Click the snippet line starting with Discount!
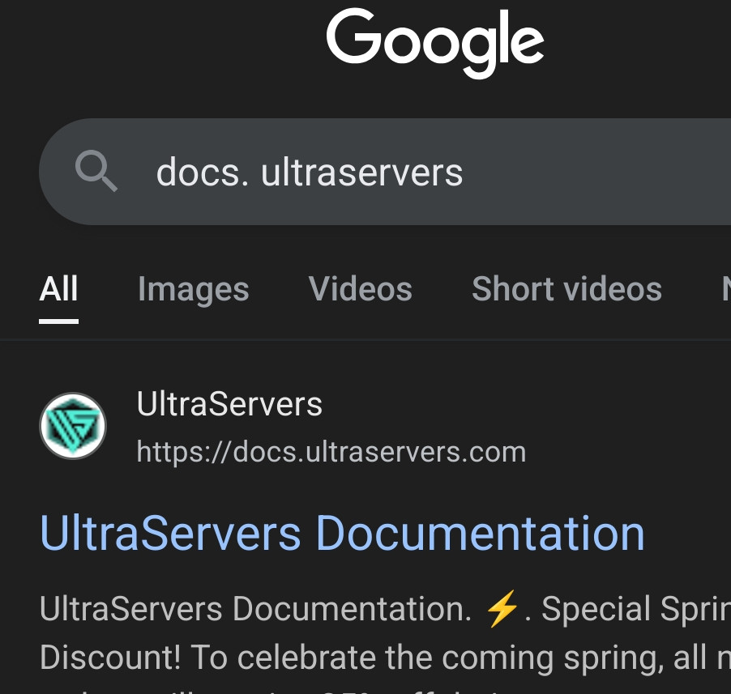731x694 pixels. (385, 658)
